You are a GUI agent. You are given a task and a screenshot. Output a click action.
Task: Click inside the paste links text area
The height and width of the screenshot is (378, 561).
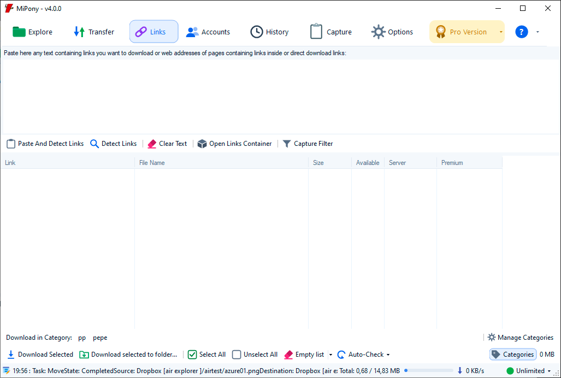(280, 96)
